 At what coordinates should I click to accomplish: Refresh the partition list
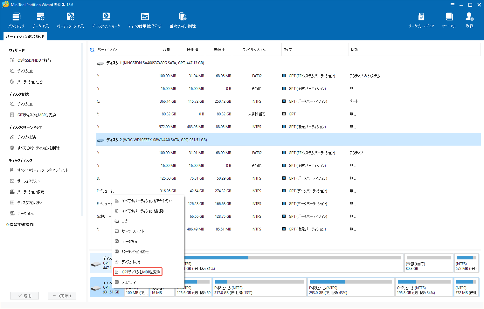coord(92,49)
